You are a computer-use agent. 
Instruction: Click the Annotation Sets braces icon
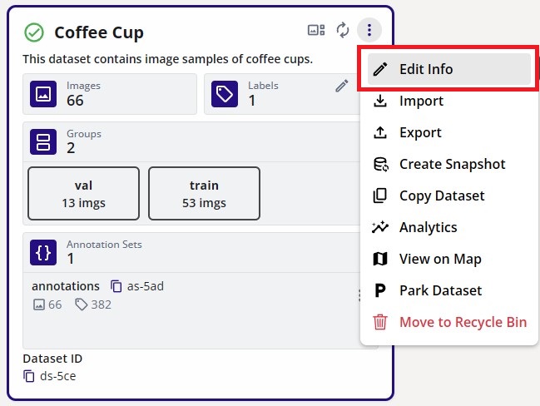click(43, 252)
